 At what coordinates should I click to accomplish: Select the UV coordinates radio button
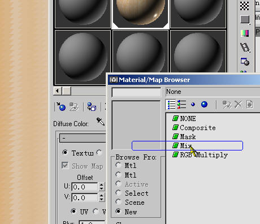(73, 212)
